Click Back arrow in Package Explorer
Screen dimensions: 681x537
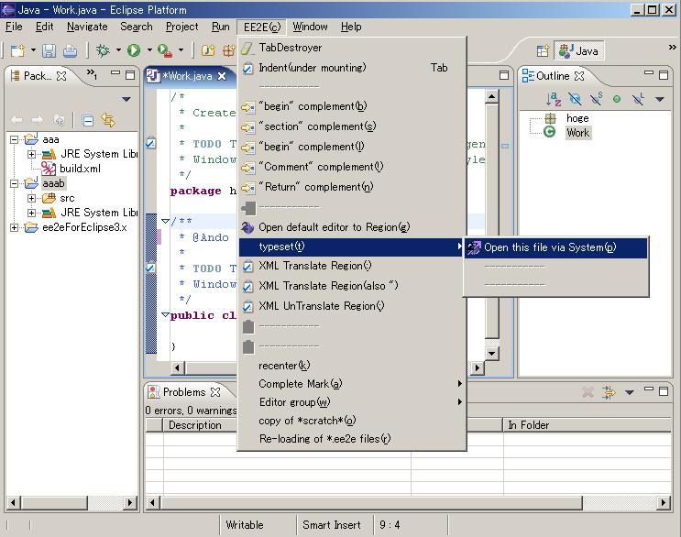(16, 119)
